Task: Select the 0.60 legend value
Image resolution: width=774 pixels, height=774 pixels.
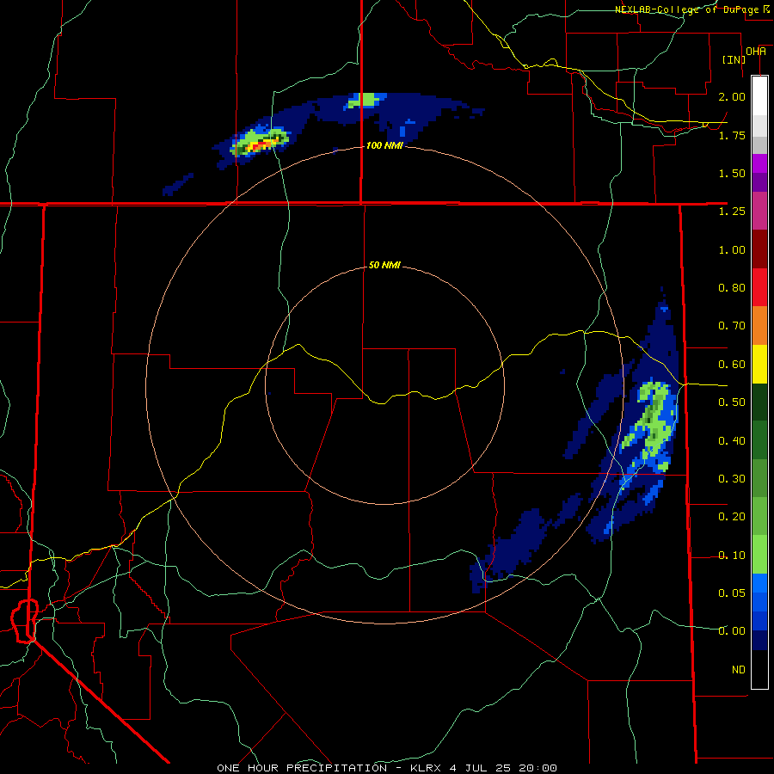Action: click(732, 365)
